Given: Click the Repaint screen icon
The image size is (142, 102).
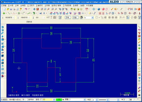Looking at the screenshot, I should tap(37, 9).
